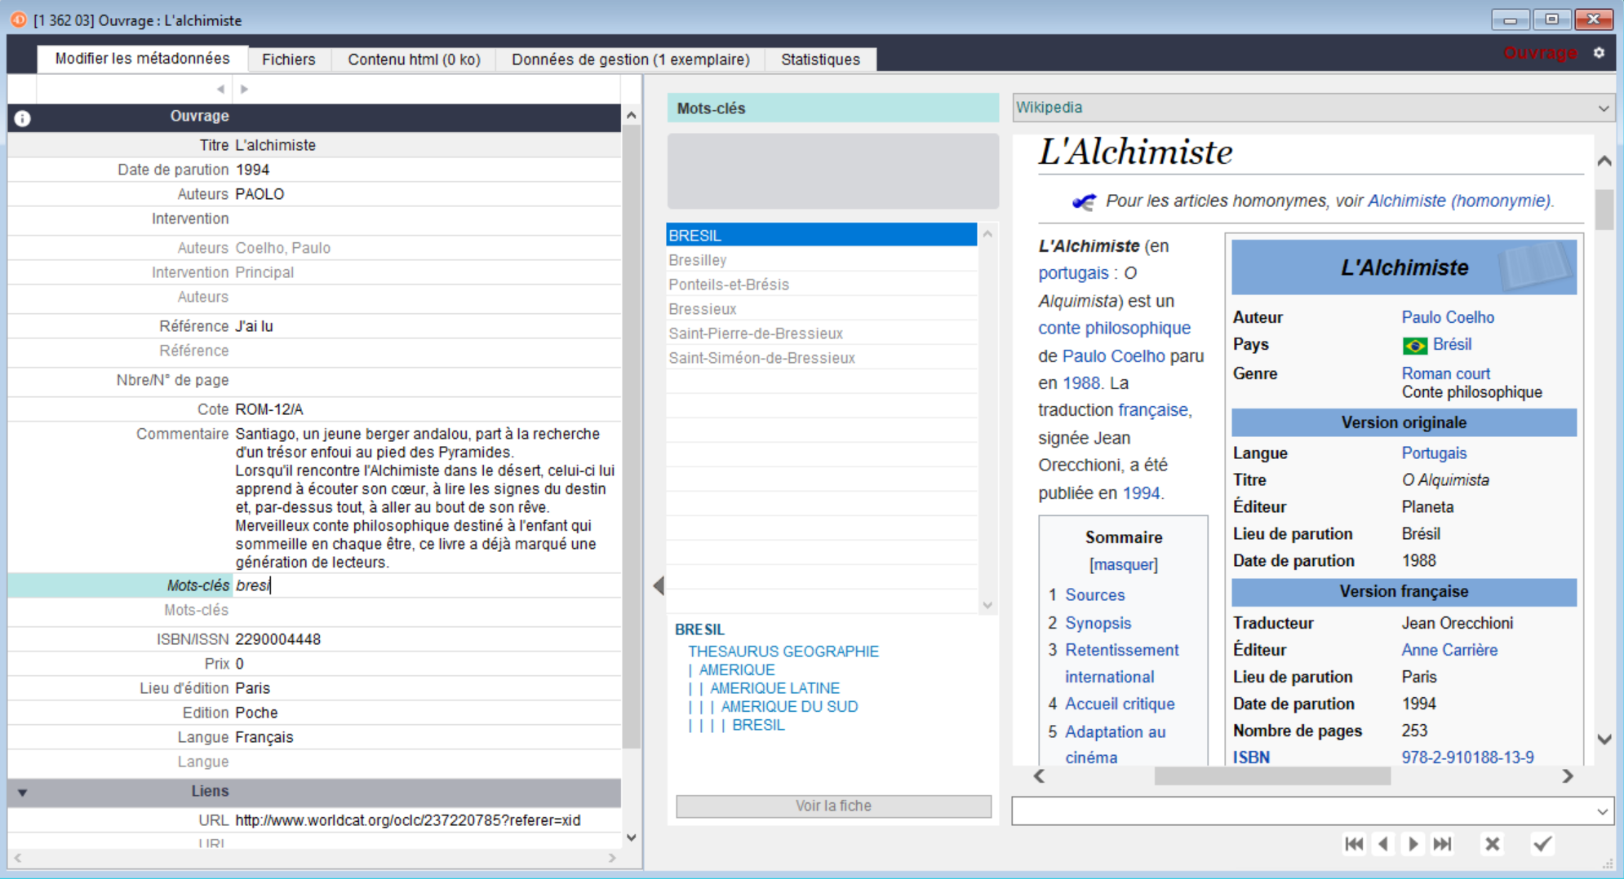Image resolution: width=1624 pixels, height=879 pixels.
Task: Open the Accueil critique section link
Action: click(x=1120, y=704)
